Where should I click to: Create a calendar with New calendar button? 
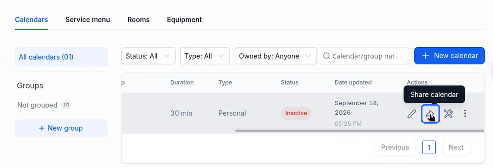[x=449, y=56]
